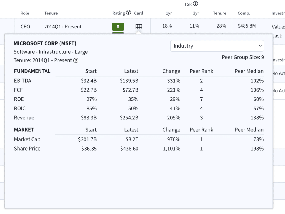285x214 pixels.
Task: Click the 11% three-year TSR value
Action: click(194, 26)
